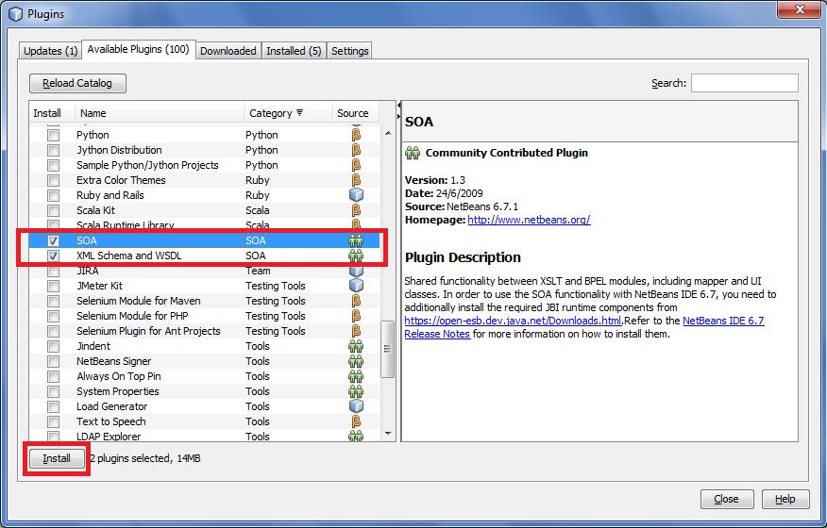Check the JMeter Kit install checkbox
Viewport: 827px width, 528px height.
tap(53, 286)
